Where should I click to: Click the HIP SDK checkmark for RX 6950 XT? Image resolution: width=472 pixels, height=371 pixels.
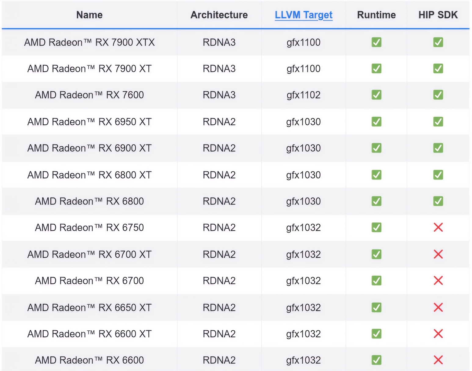(x=438, y=122)
